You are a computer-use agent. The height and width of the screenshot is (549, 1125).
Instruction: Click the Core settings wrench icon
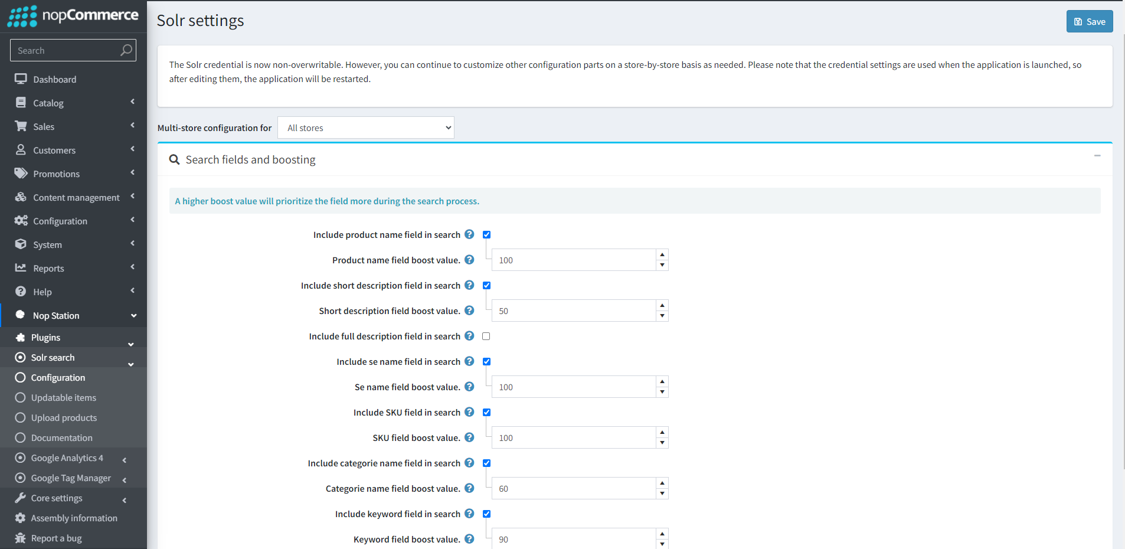pos(21,498)
